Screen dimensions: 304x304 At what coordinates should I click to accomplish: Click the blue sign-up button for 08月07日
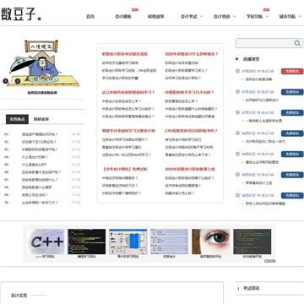click(x=292, y=195)
